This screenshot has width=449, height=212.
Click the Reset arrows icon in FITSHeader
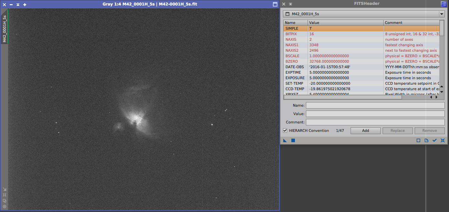[x=443, y=141]
